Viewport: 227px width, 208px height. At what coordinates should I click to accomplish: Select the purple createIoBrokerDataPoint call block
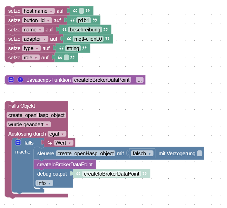coord(65,165)
